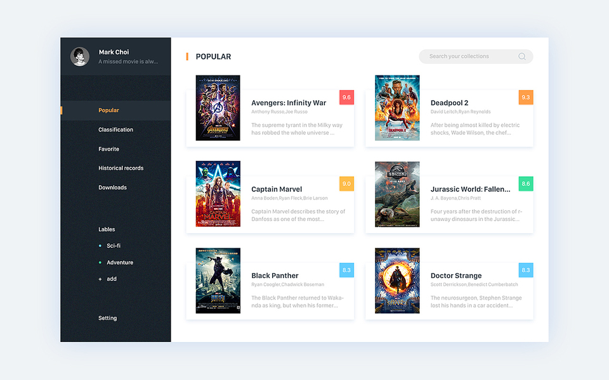
Task: Click the 8.3 rating badge on Doctor Strange
Action: click(x=525, y=270)
